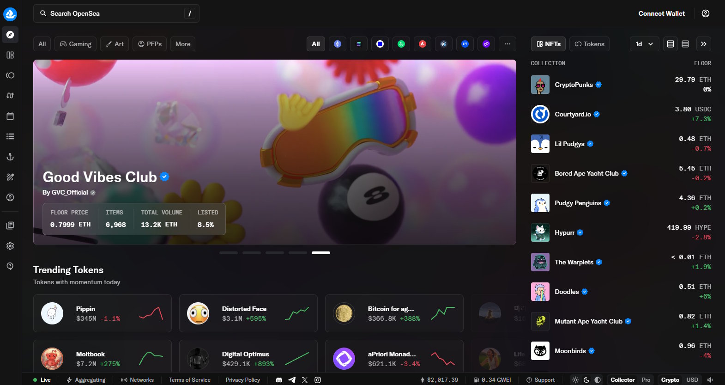
Task: Filter by Ethereum chain icon
Action: point(338,44)
